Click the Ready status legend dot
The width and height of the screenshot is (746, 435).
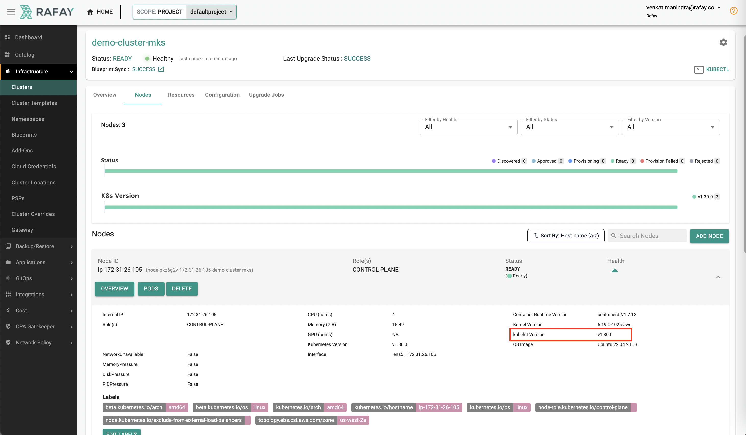(x=613, y=161)
